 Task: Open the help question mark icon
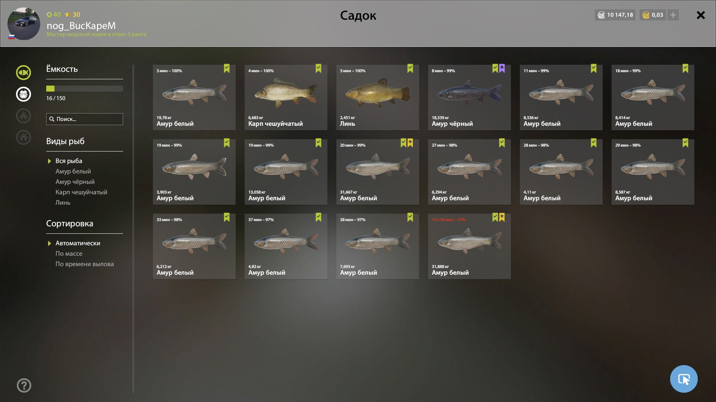point(24,385)
